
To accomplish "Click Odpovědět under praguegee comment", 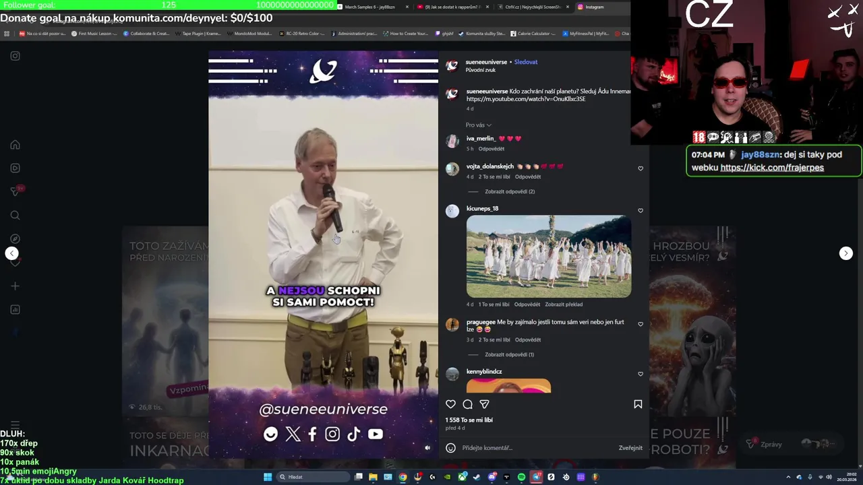I will click(528, 339).
